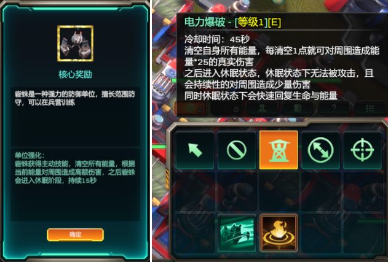Click the 单位强化 upgrade description panel
Viewport: 388px width, 262px height.
[x=75, y=184]
